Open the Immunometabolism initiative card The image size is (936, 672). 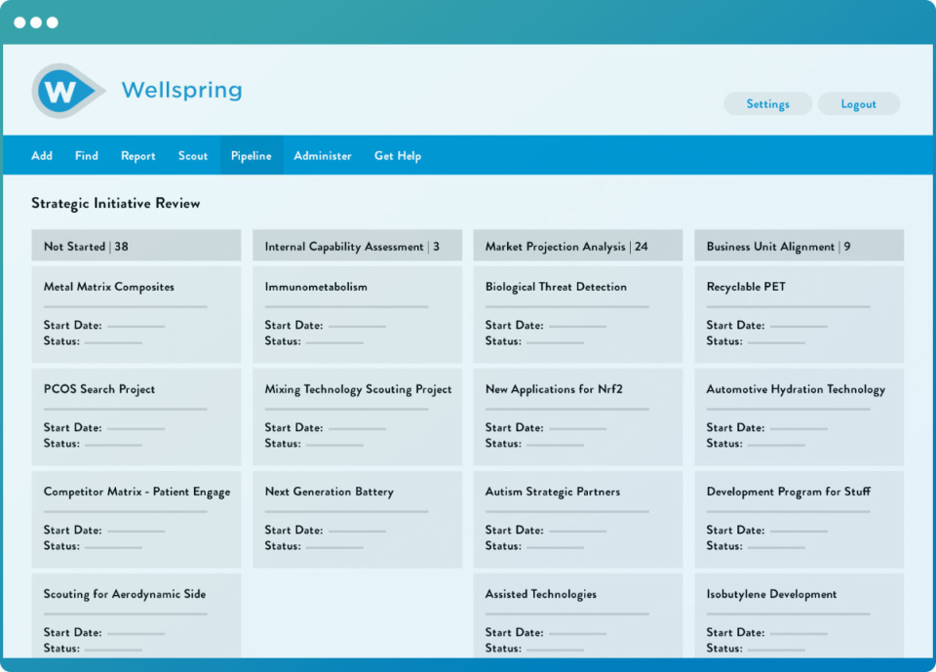357,313
